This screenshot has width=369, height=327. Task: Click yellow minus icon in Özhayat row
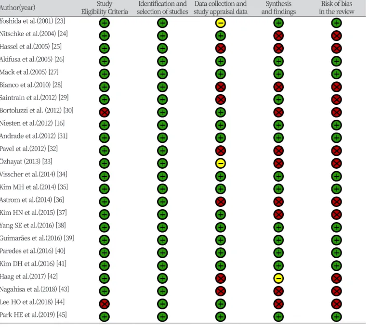[221, 163]
